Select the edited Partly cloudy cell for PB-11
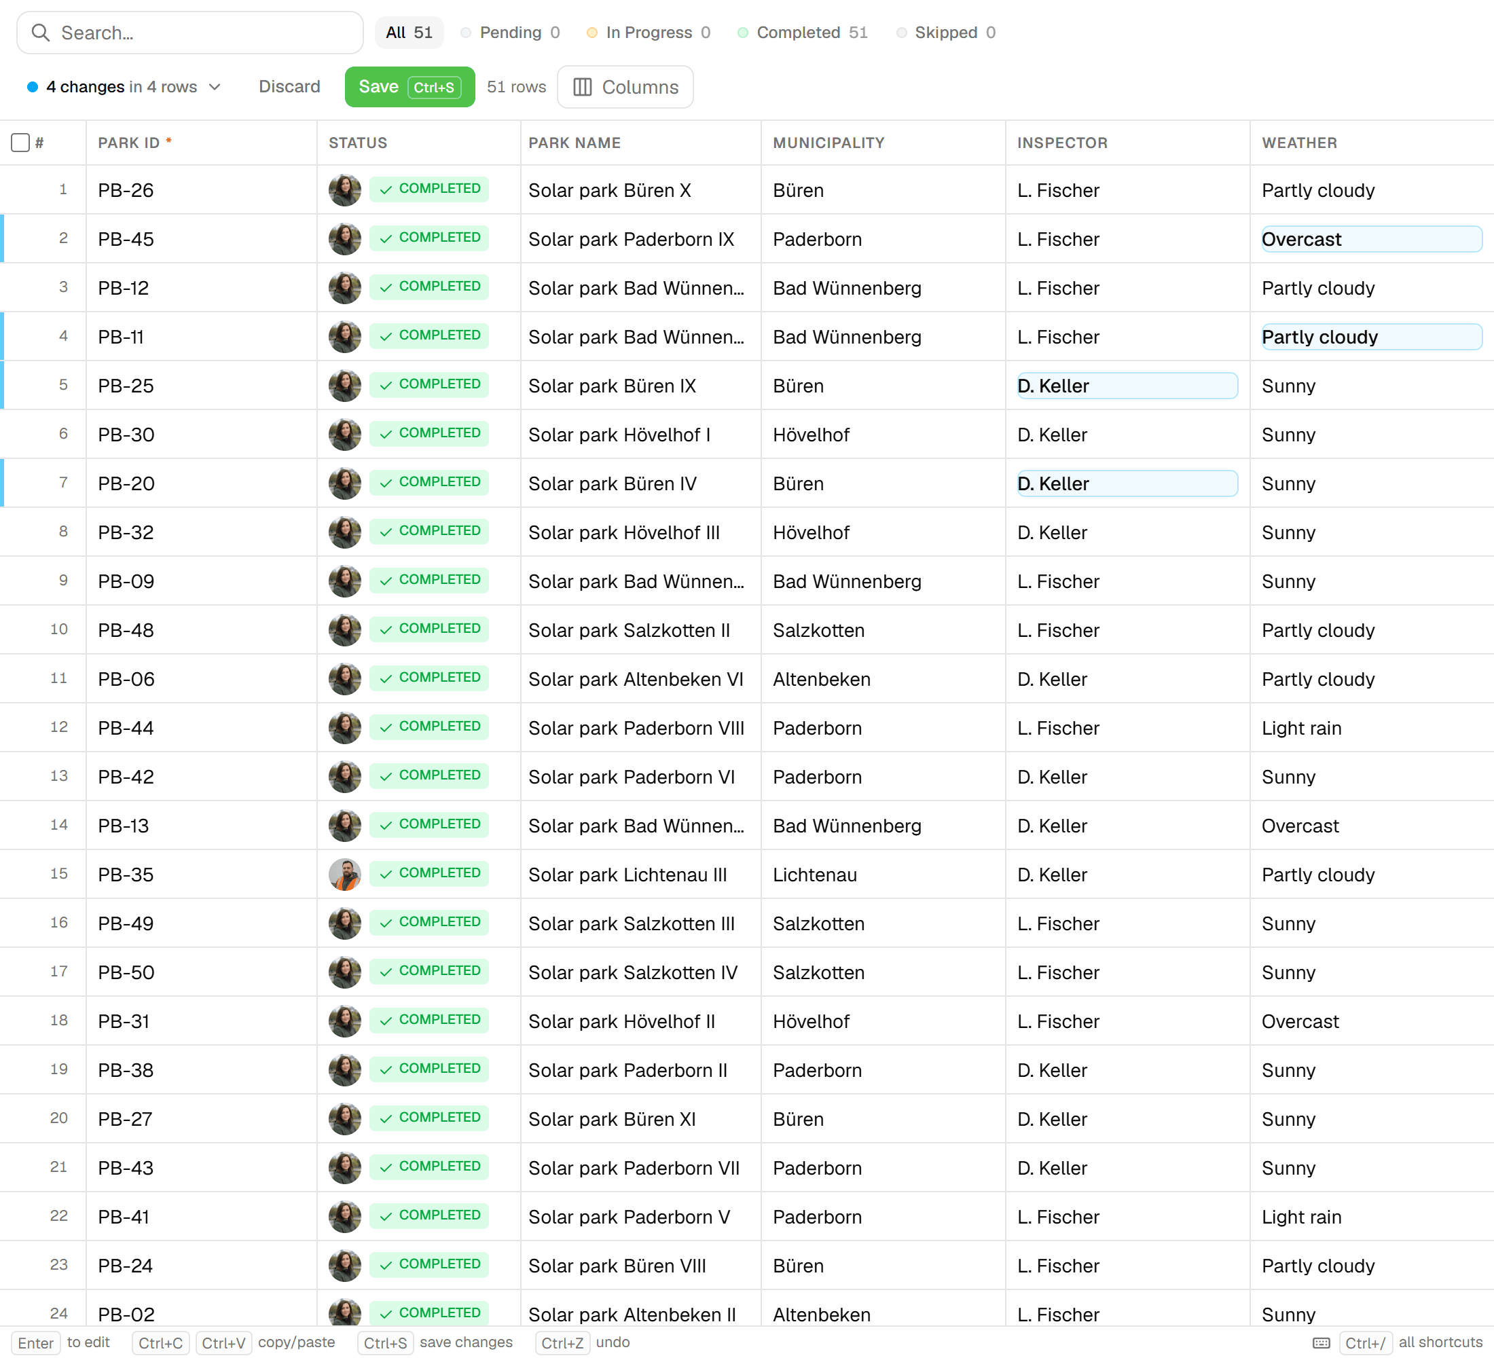Screen dimensions: 1494x1358 (1372, 336)
